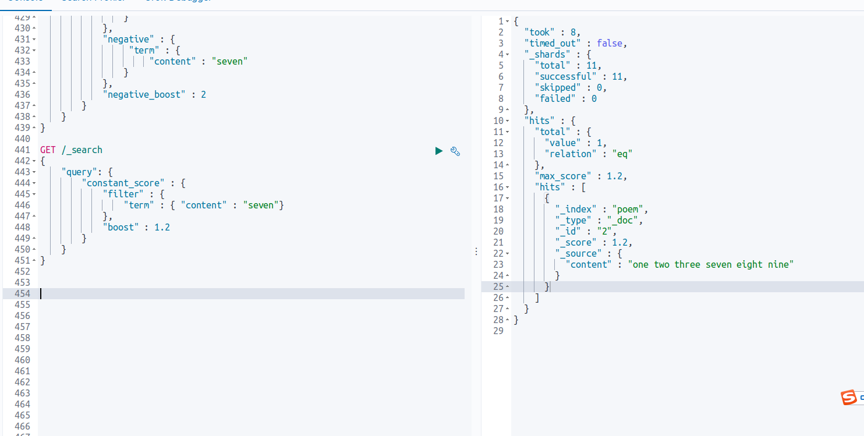Collapse the "negative" block at line 431
Image resolution: width=864 pixels, height=436 pixels.
click(34, 40)
